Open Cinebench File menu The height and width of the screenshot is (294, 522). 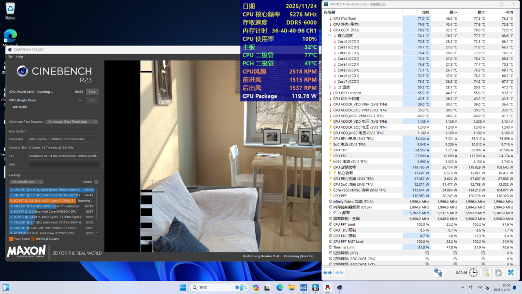tap(10, 57)
